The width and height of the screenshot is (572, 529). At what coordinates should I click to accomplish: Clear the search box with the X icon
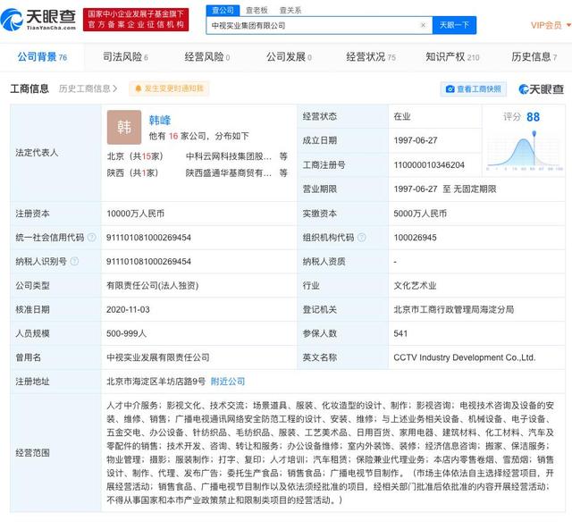point(423,26)
